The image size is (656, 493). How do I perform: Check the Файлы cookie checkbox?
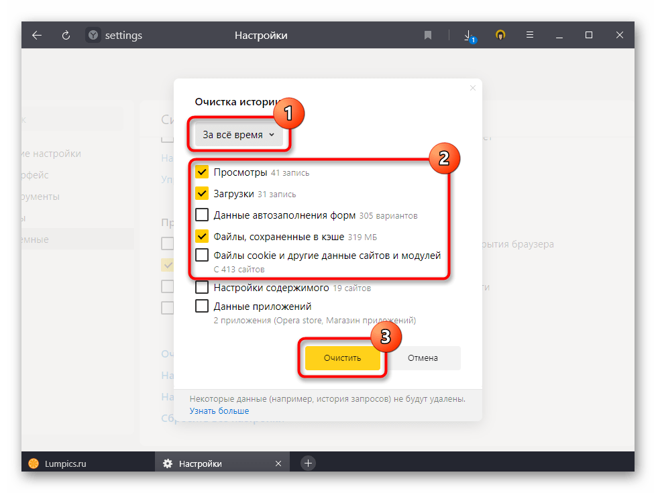point(202,256)
